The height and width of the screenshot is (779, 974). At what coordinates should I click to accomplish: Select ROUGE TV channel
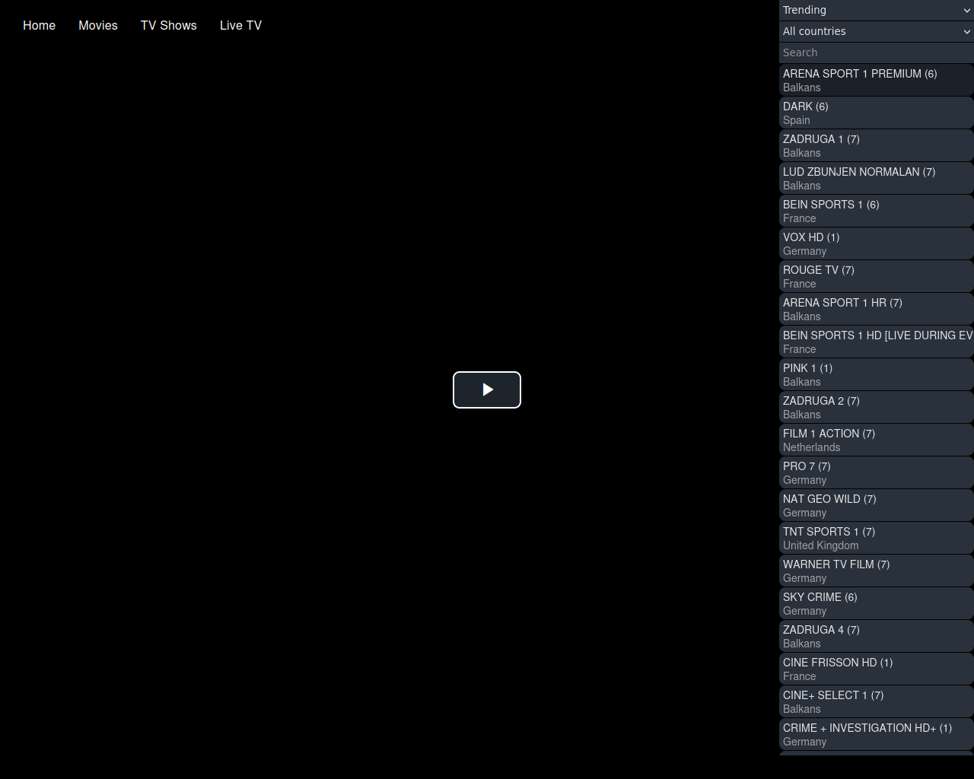[877, 276]
